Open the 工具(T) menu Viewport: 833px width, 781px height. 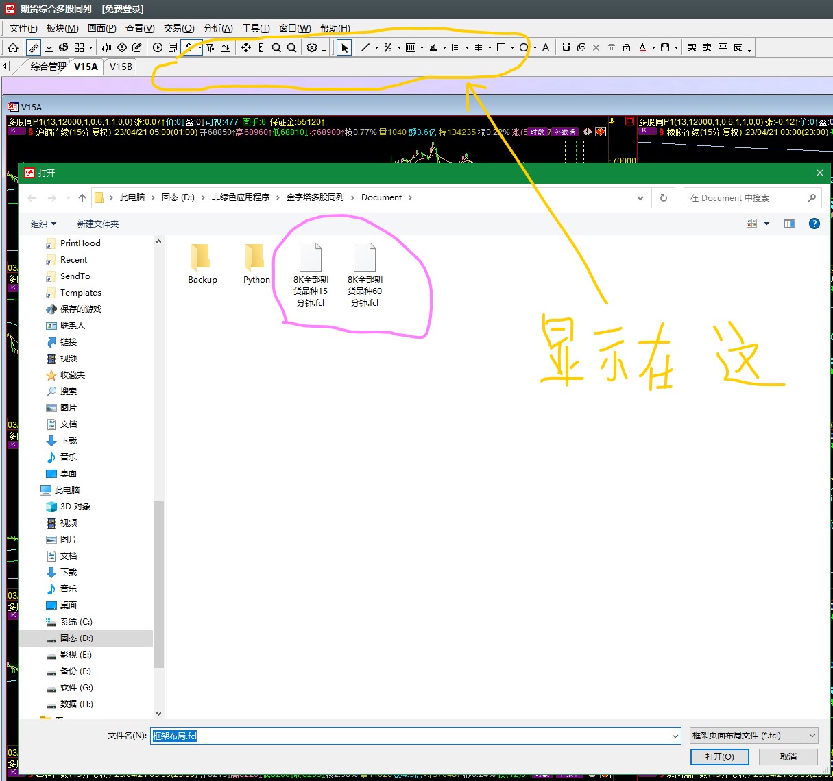pos(256,28)
